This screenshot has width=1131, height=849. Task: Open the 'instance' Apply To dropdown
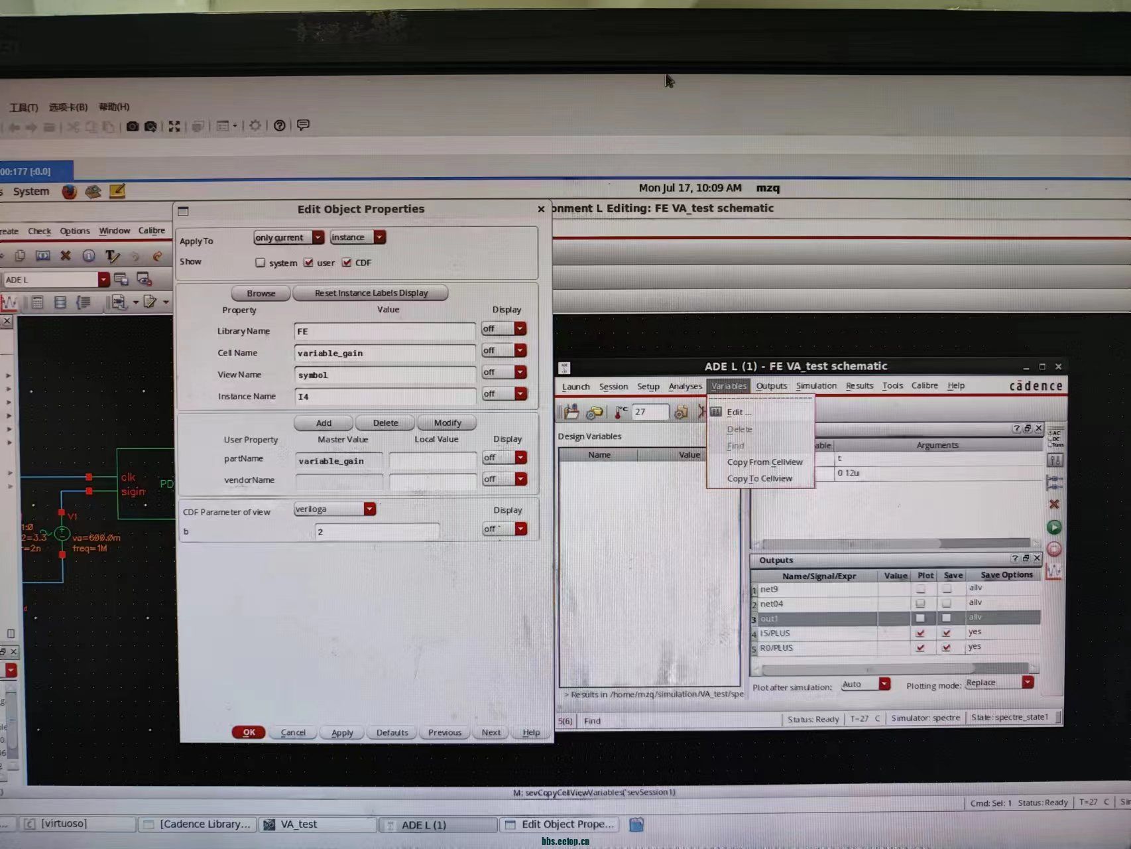(x=358, y=237)
